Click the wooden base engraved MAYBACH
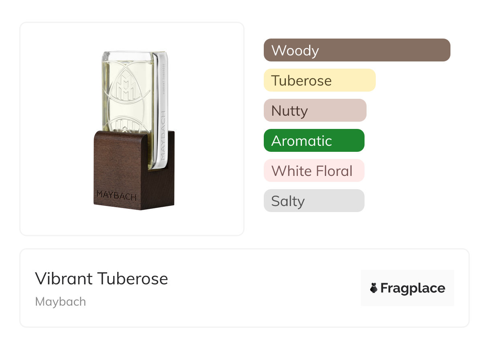Viewport: 489px width, 347px height. pyautogui.click(x=116, y=196)
